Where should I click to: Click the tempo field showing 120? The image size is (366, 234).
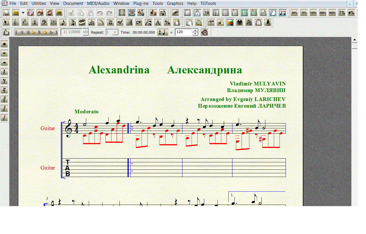pos(183,32)
